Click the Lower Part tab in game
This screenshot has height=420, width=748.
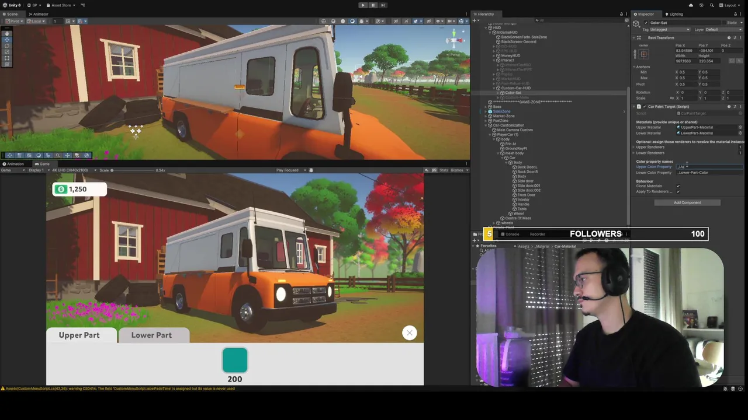tap(153, 335)
